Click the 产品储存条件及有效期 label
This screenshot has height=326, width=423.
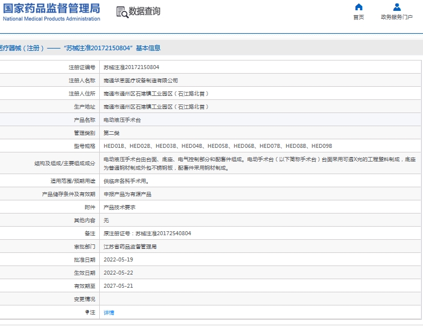coord(68,194)
